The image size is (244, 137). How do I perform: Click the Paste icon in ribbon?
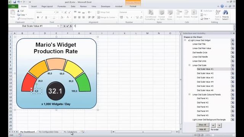[13, 14]
